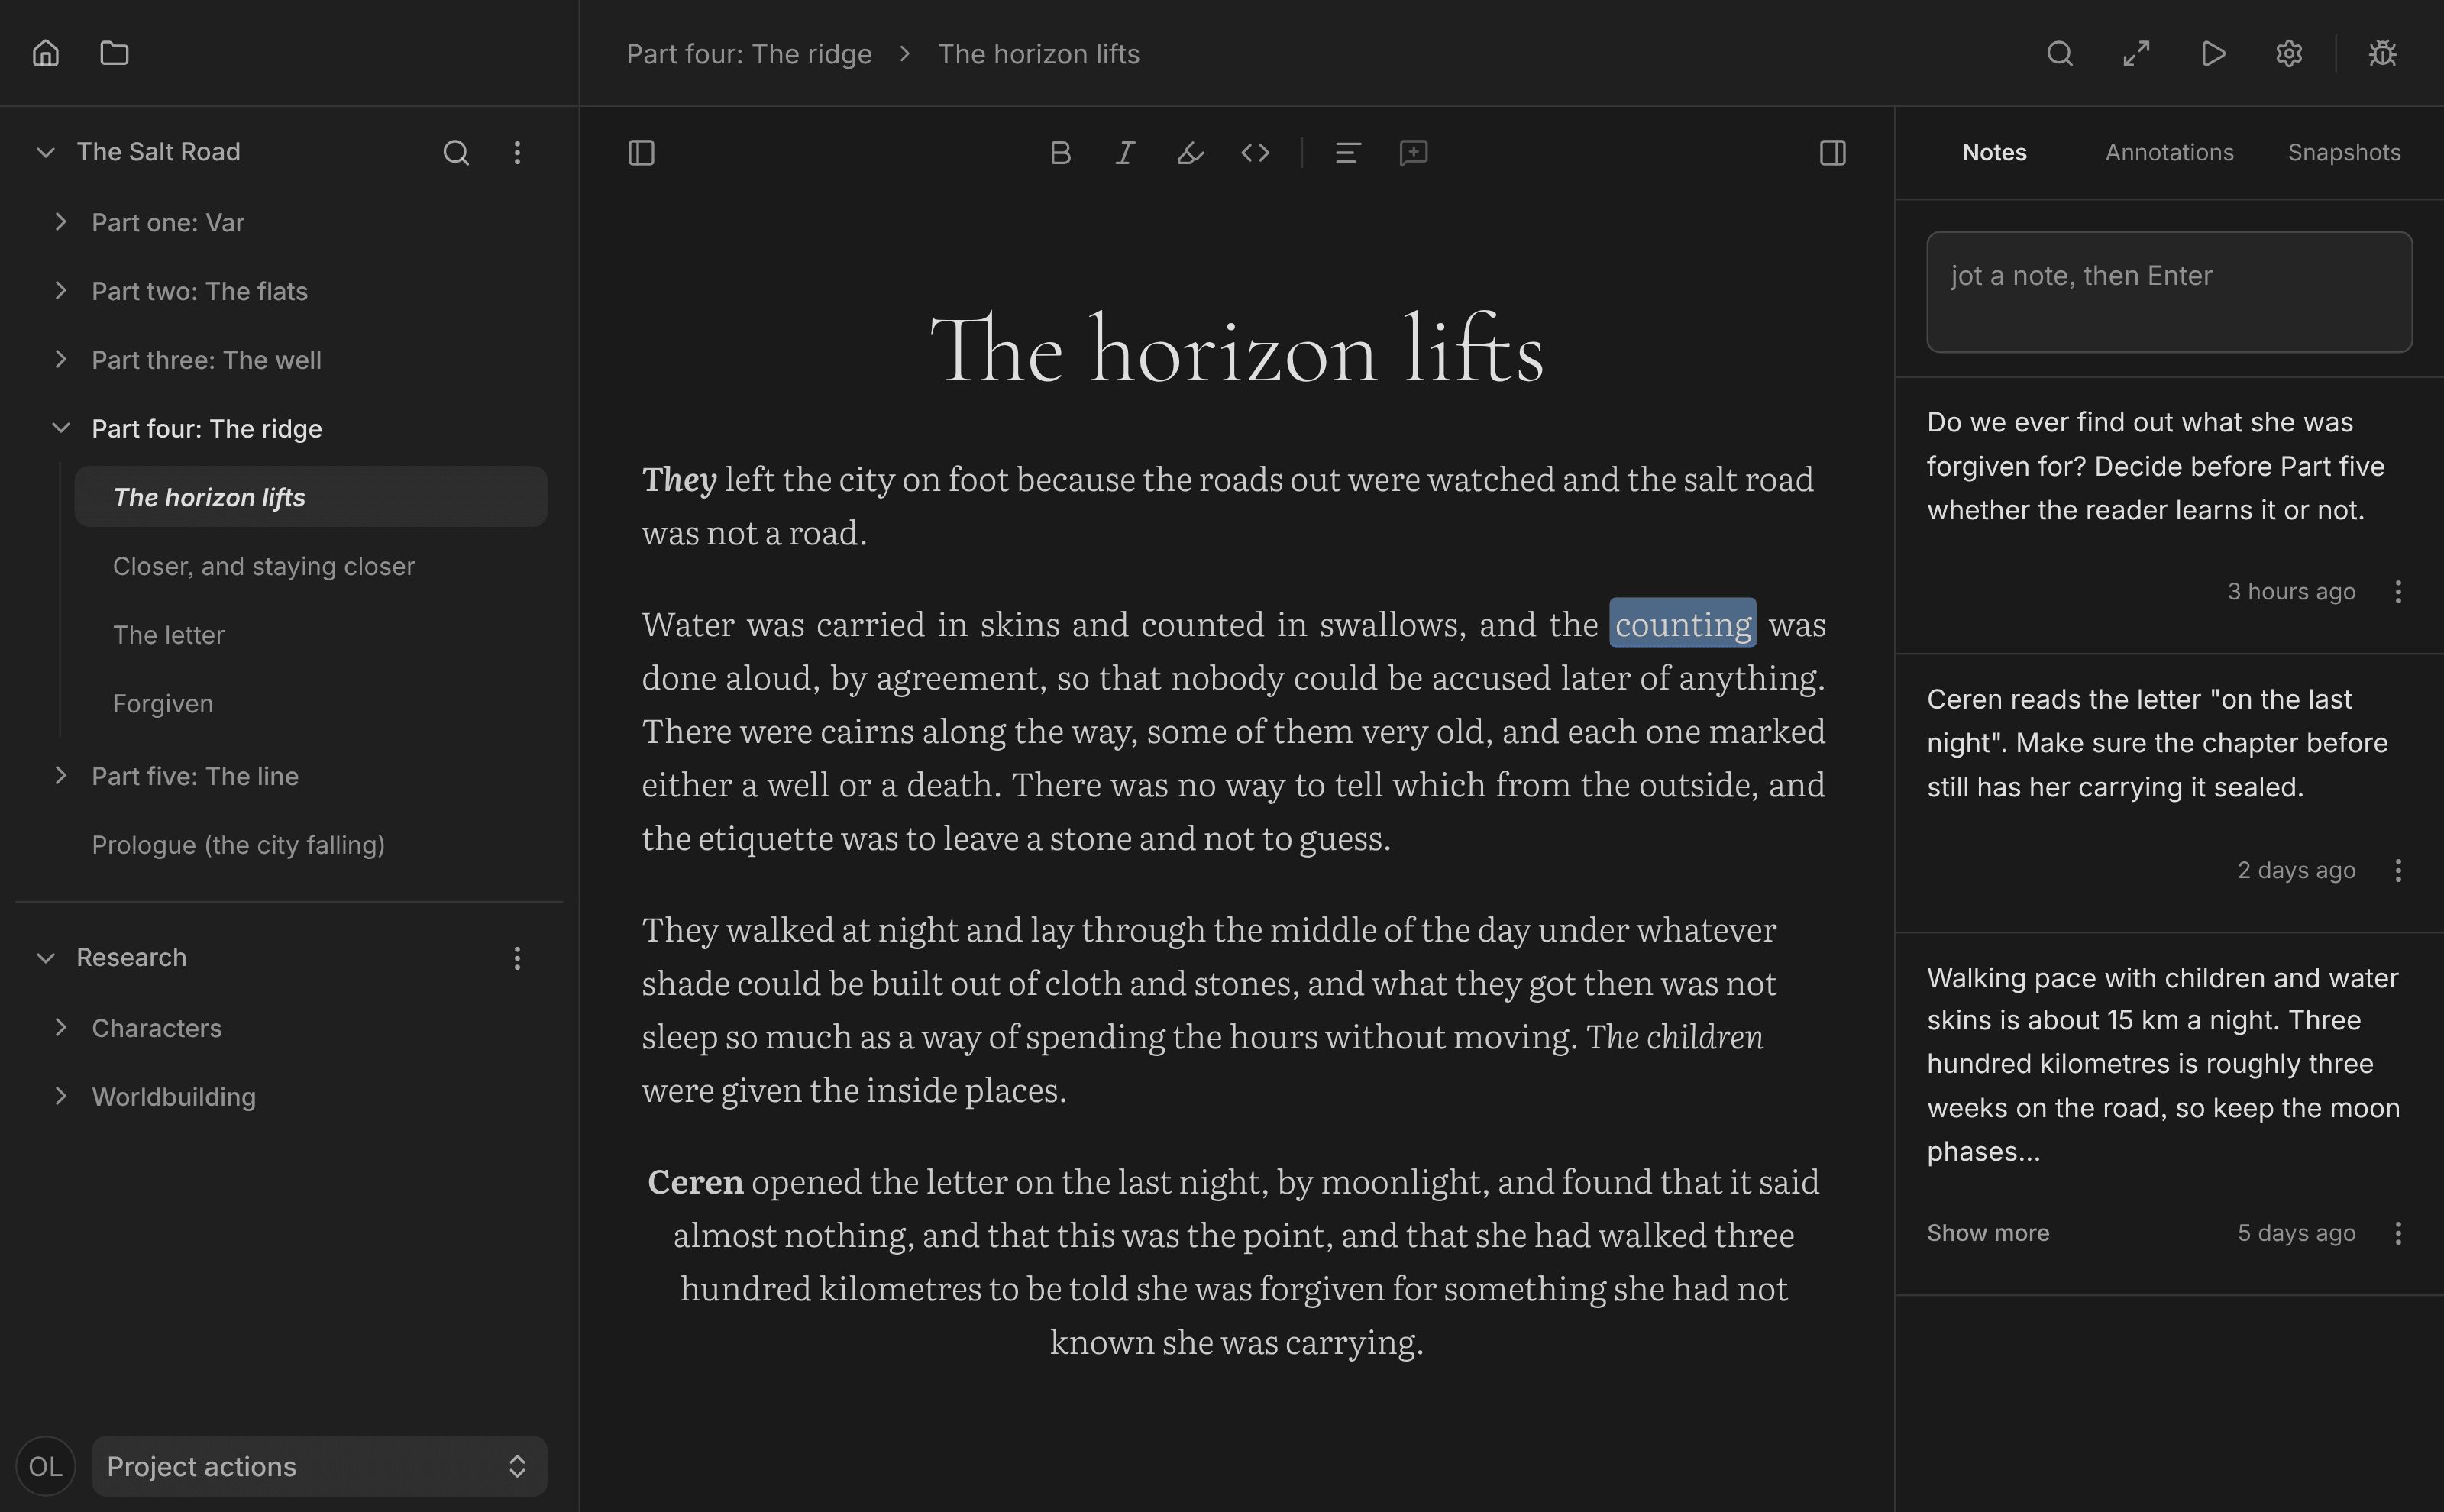2444x1512 pixels.
Task: Open the folder icon in top bar
Action: tap(115, 53)
